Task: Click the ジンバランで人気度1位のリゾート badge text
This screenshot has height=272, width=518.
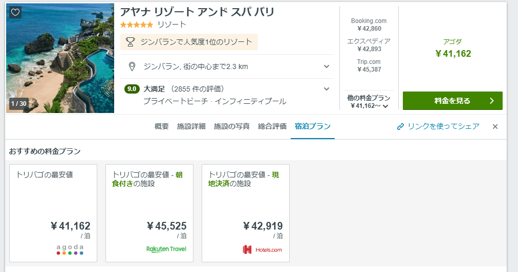Action: [196, 42]
